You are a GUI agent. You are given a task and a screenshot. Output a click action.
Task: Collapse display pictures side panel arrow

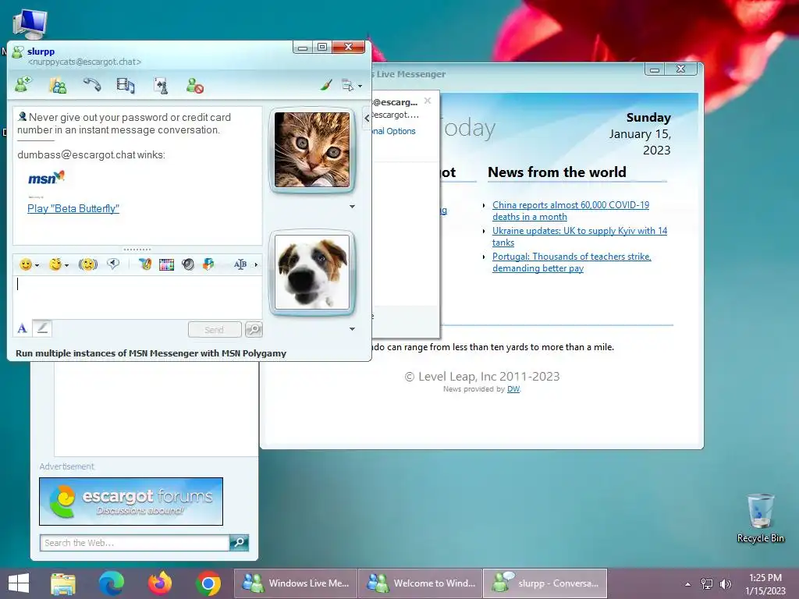click(x=367, y=119)
